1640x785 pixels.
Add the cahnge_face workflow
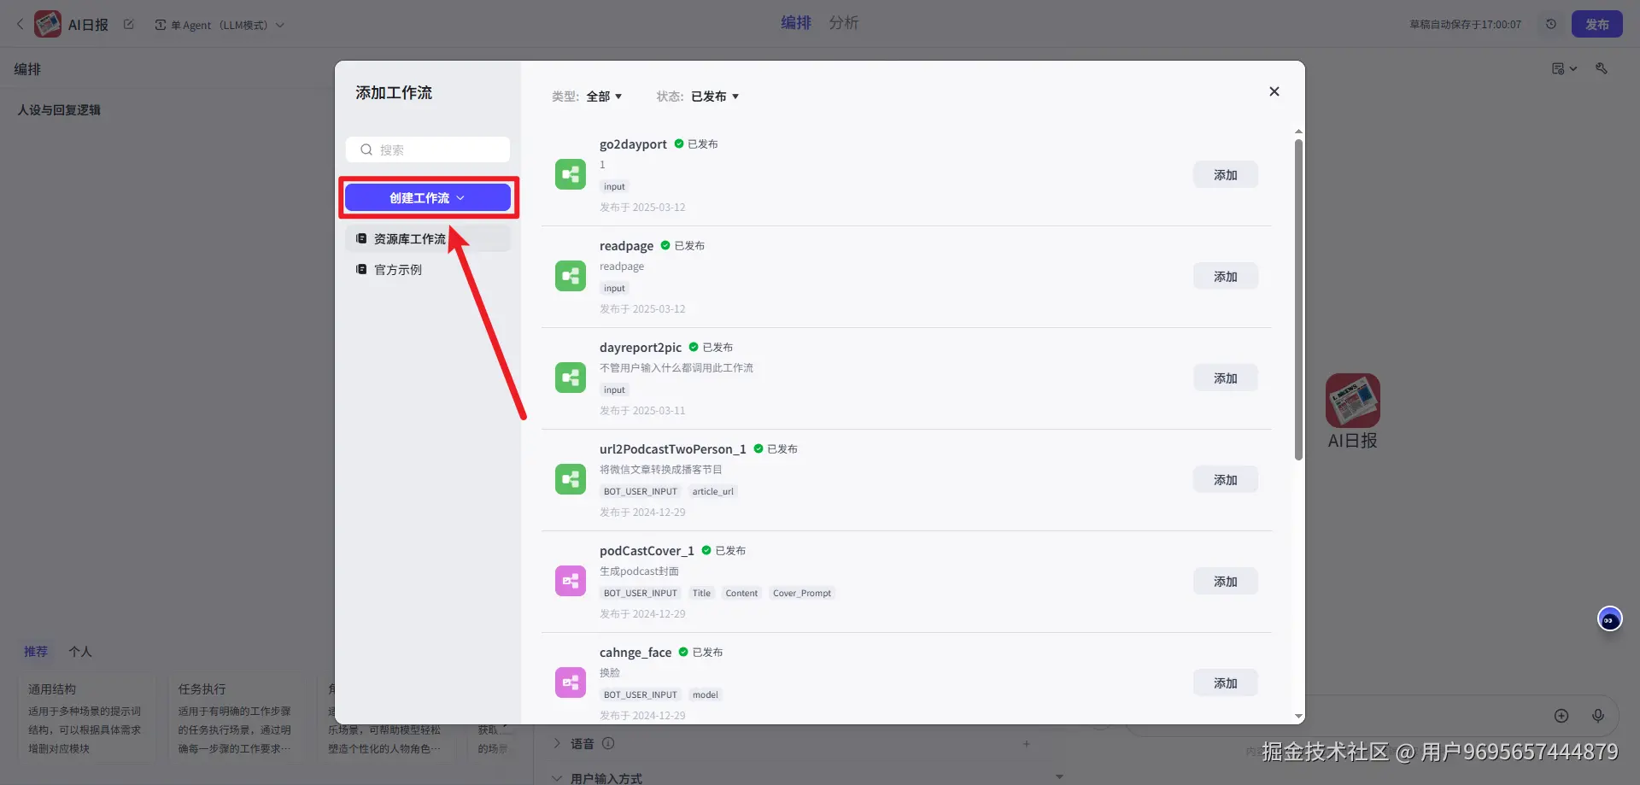(x=1226, y=682)
